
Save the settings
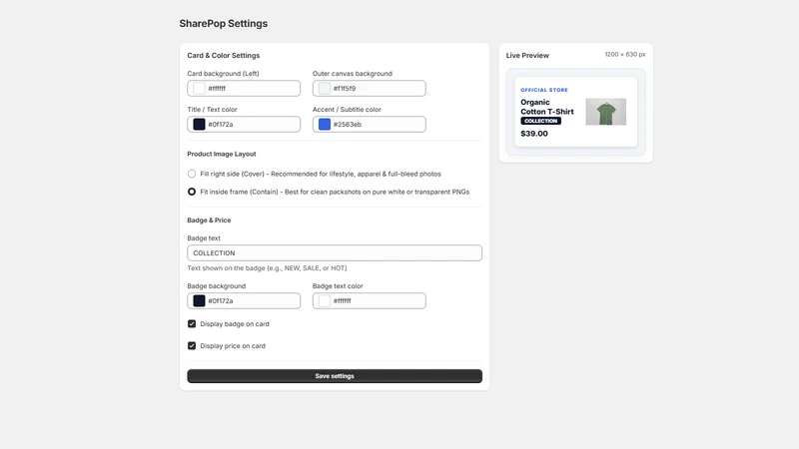coord(335,376)
